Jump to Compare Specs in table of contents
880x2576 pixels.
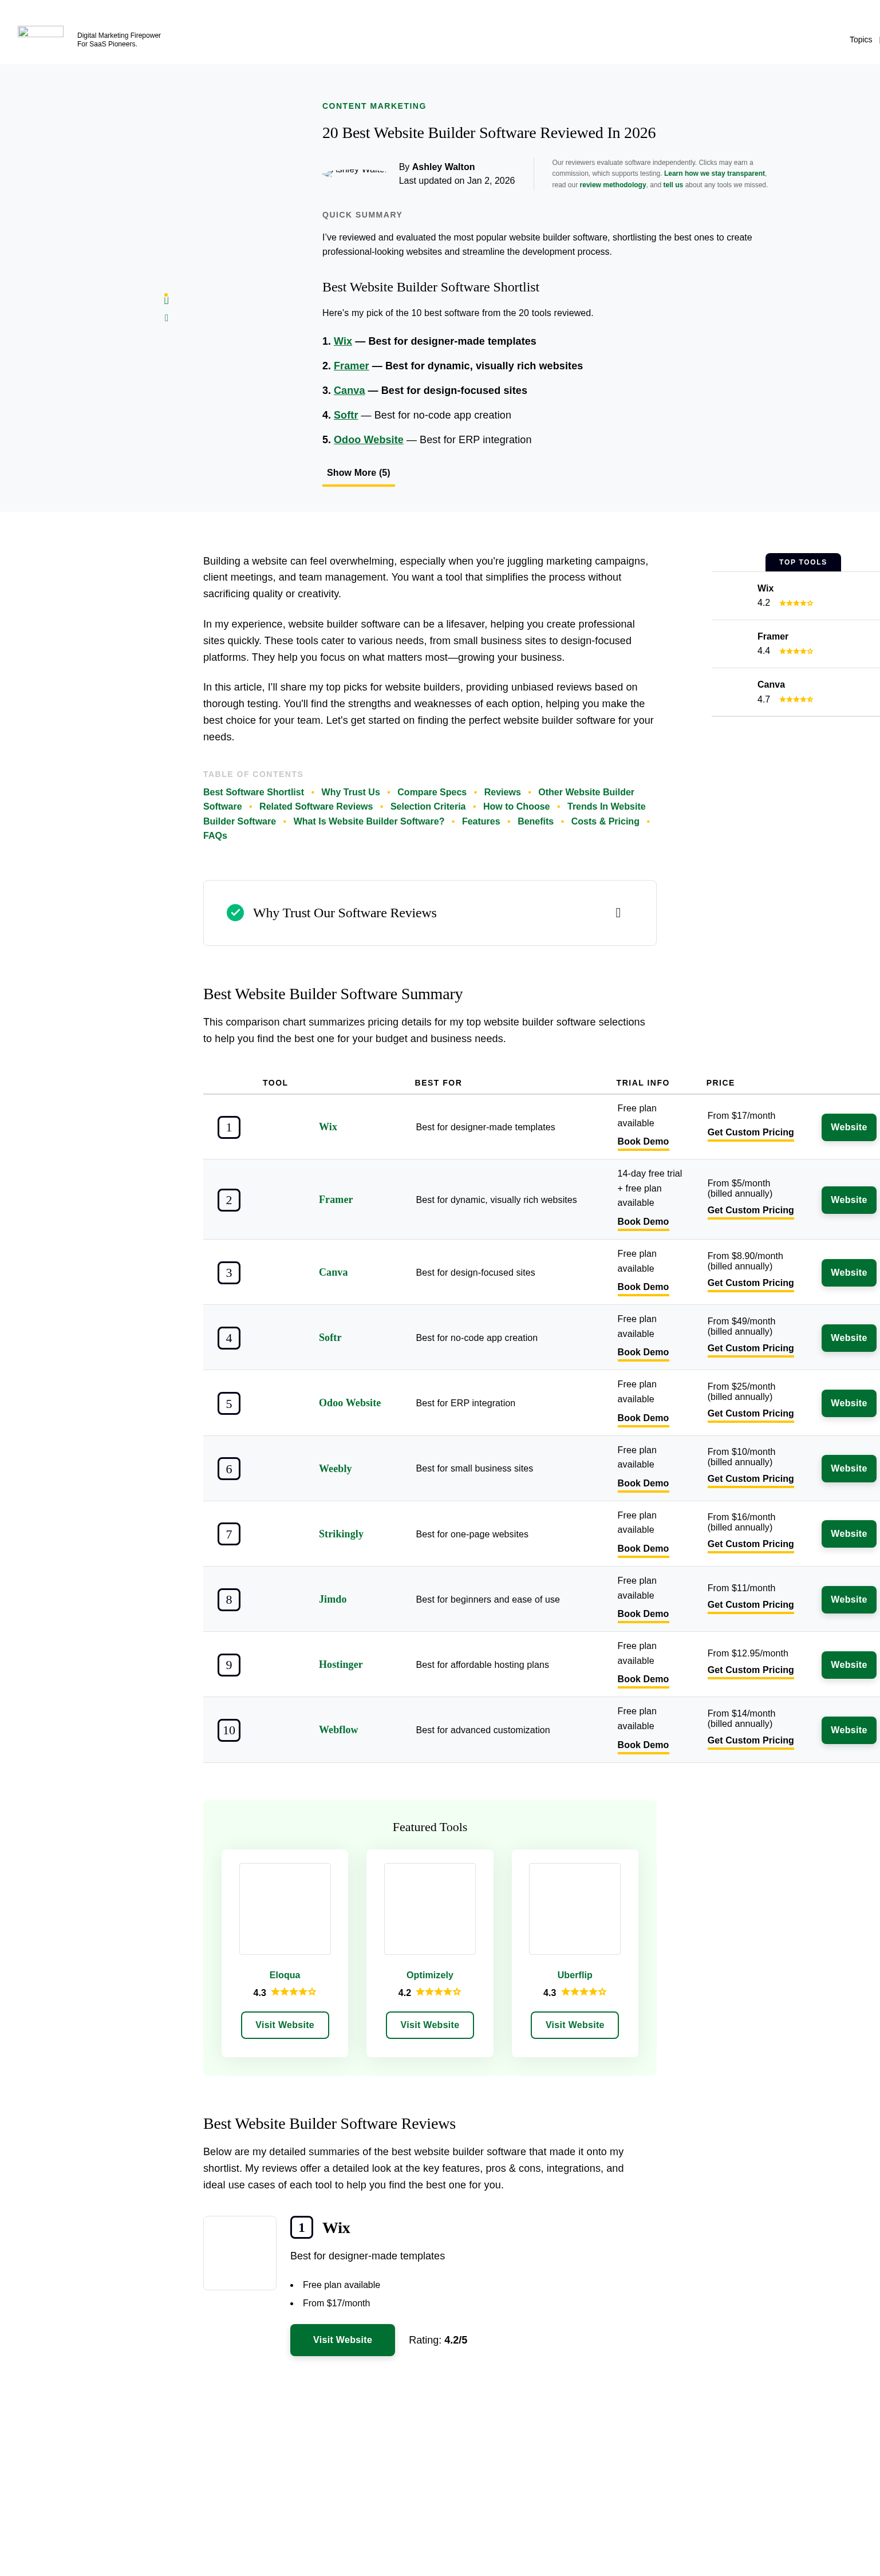click(431, 792)
